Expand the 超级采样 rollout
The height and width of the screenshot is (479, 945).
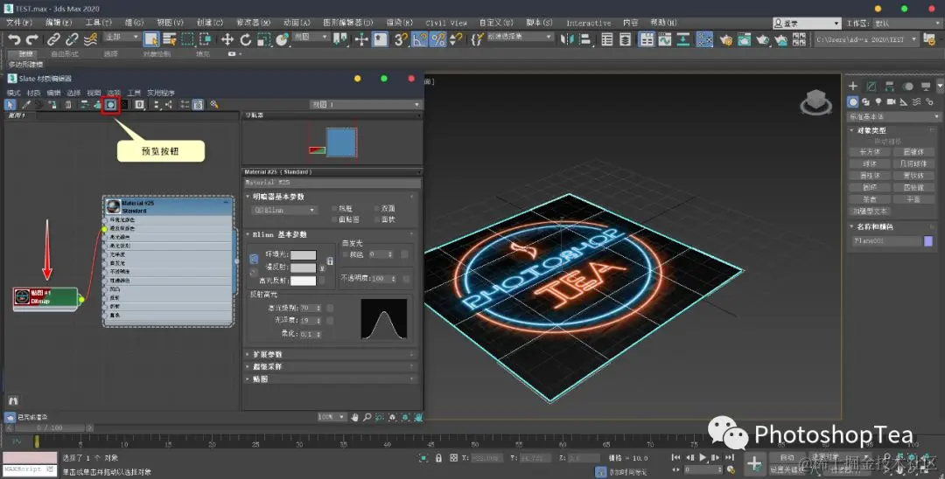point(331,366)
